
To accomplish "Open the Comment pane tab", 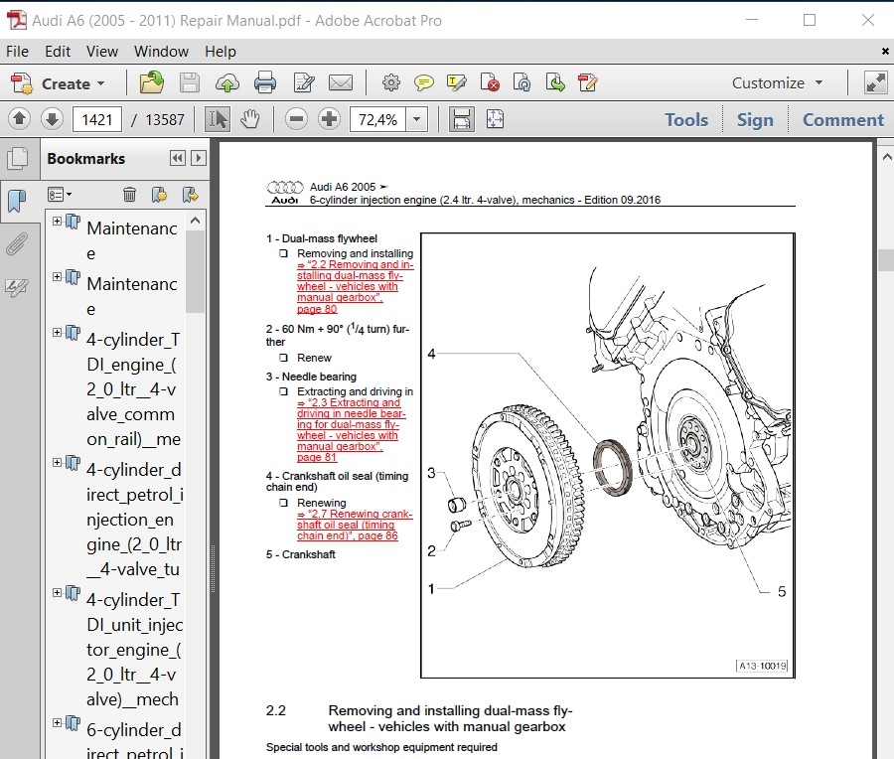I will [842, 120].
